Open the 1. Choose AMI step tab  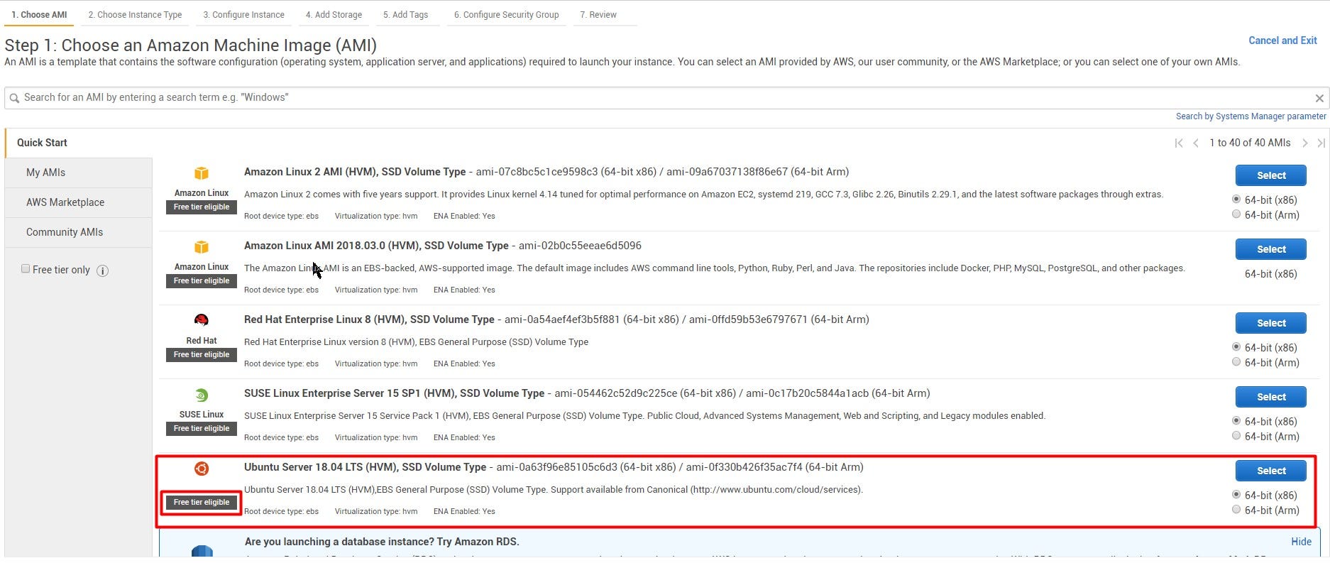39,14
